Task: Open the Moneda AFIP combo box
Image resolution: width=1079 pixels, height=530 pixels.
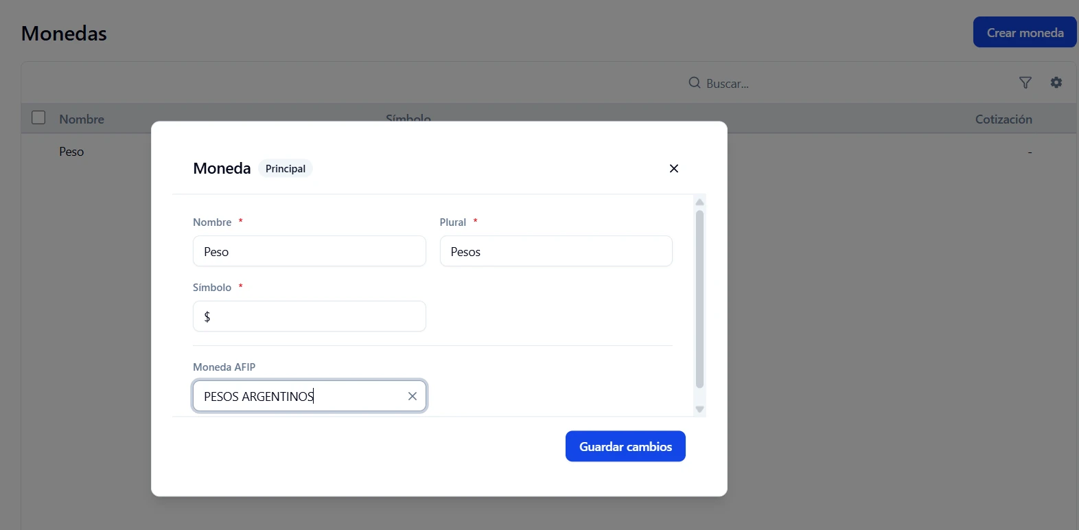Action: (x=310, y=396)
